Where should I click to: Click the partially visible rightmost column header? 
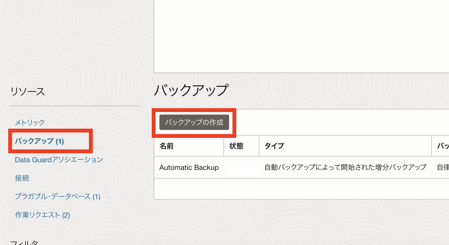[x=443, y=146]
